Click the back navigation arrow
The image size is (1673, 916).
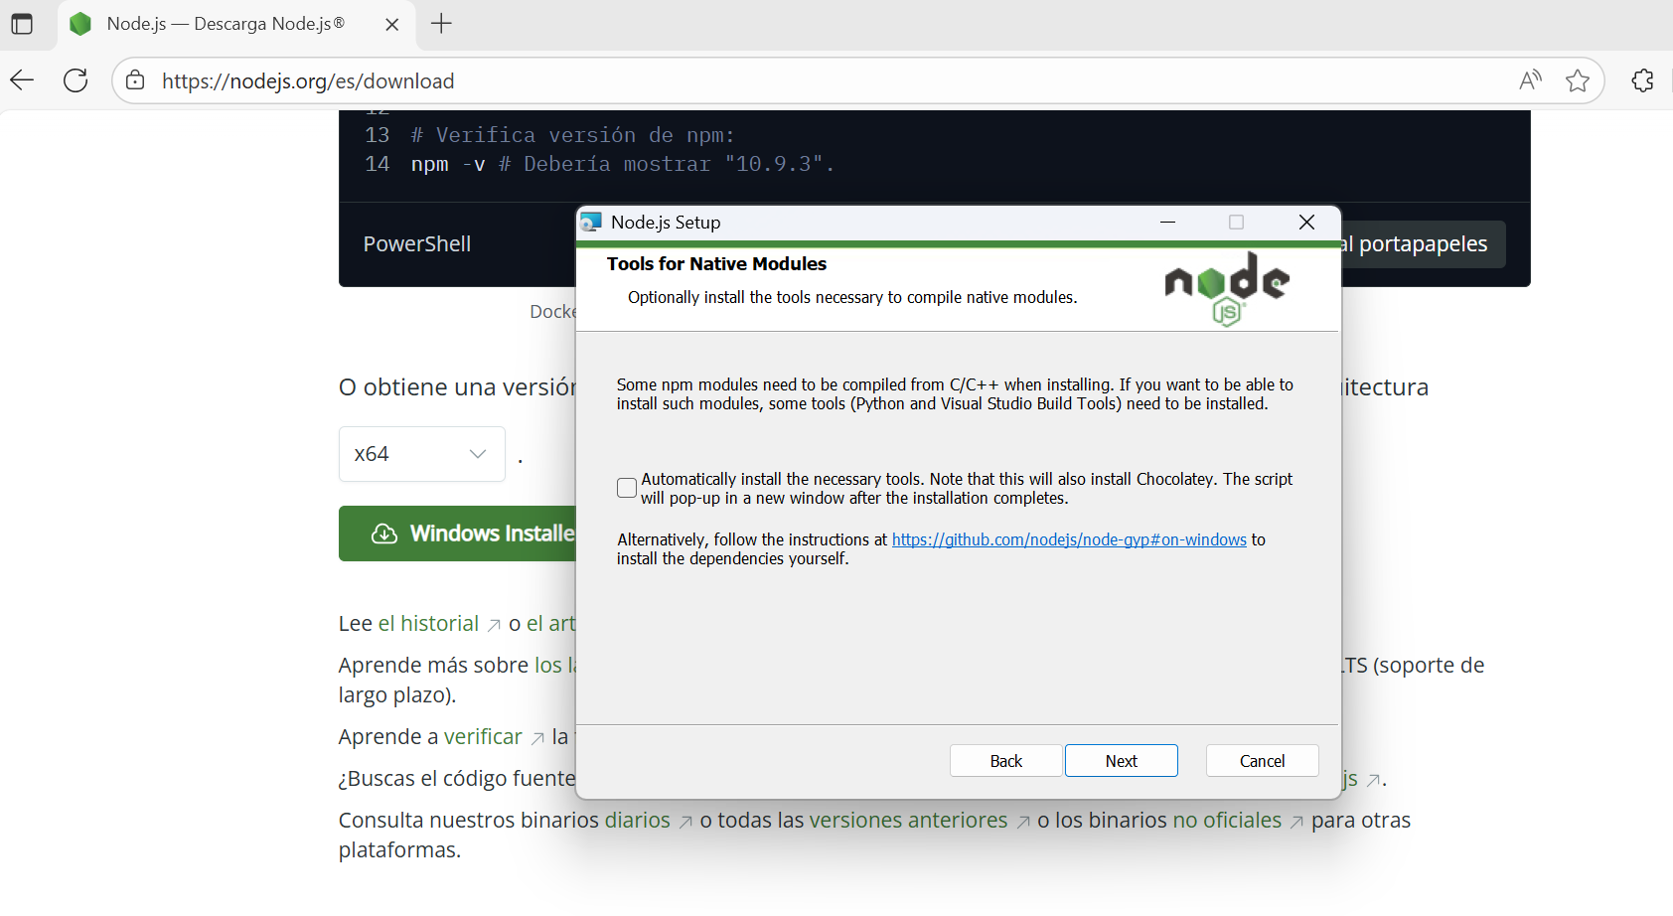(x=21, y=80)
